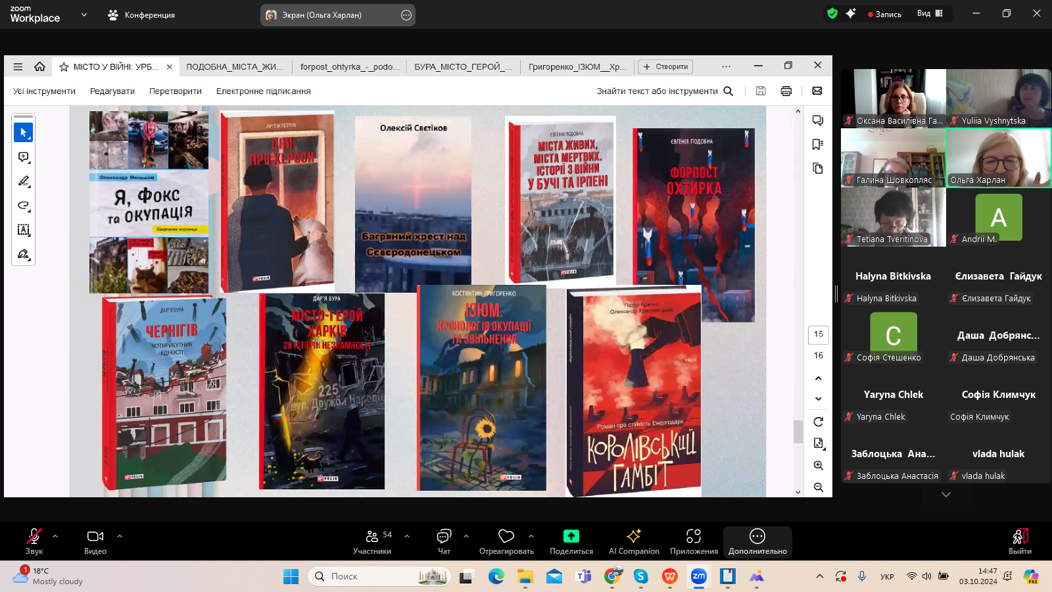The height and width of the screenshot is (592, 1052).
Task: Switch to the БУРА_МІСТО_ГЕРОЙ tab
Action: tap(463, 66)
